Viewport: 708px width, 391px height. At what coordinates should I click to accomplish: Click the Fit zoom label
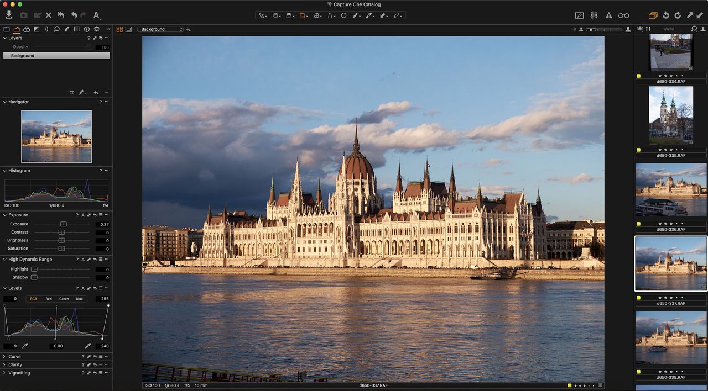click(574, 29)
